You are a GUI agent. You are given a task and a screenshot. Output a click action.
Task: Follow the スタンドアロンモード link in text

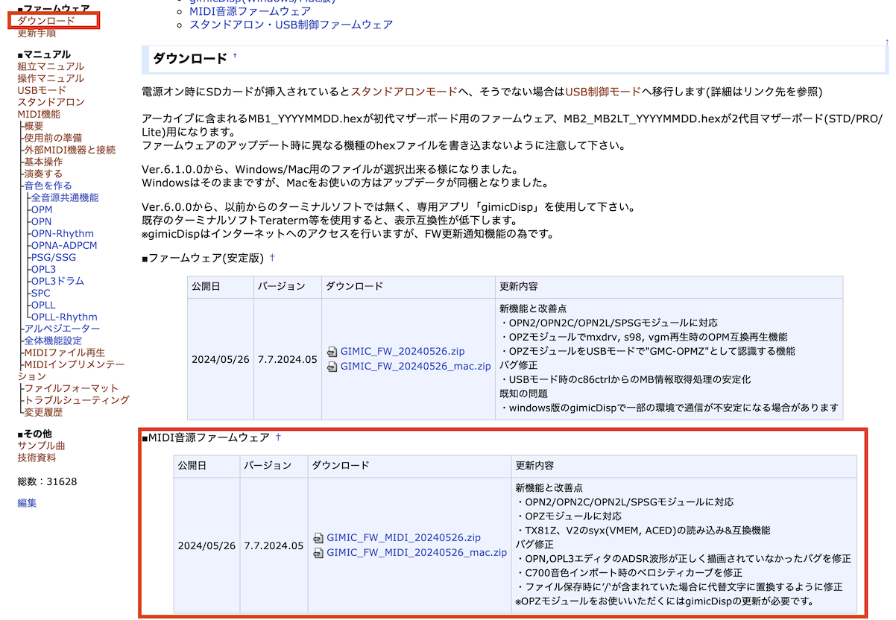(404, 92)
